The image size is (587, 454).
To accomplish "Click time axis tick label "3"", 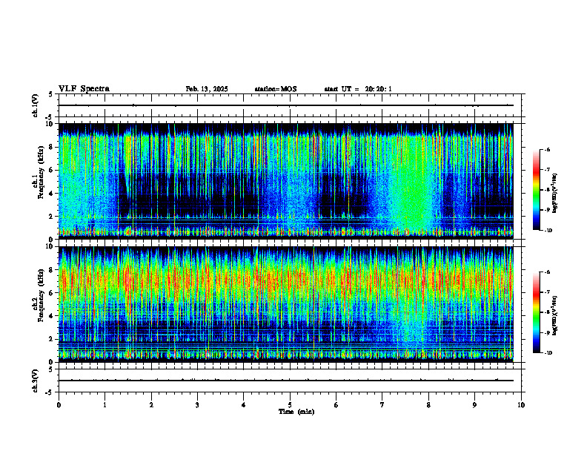I will (x=197, y=405).
